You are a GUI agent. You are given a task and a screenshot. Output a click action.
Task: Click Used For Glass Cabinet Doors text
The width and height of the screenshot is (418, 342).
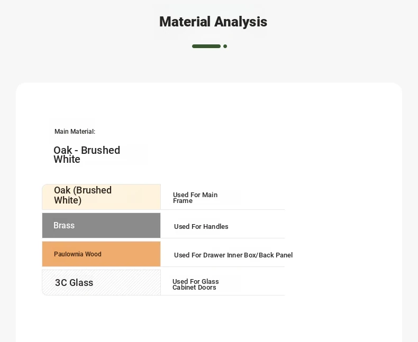pos(195,284)
